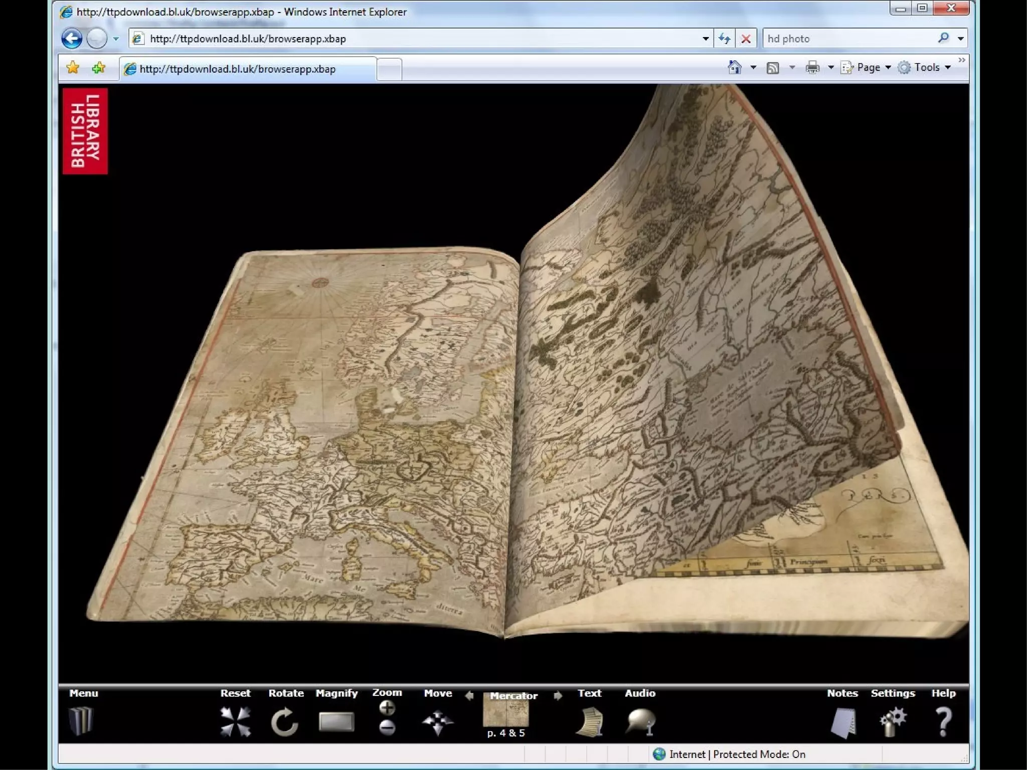Open the Menu bookshelf icon

pyautogui.click(x=81, y=720)
